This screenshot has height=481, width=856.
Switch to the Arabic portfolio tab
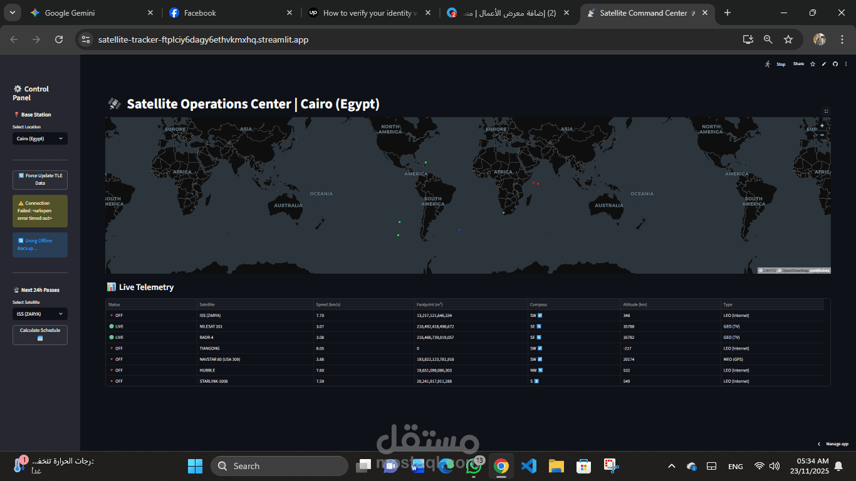pos(508,13)
